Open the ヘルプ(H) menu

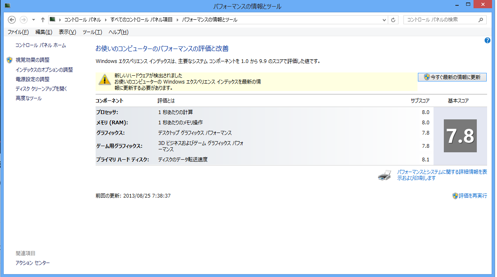[118, 32]
